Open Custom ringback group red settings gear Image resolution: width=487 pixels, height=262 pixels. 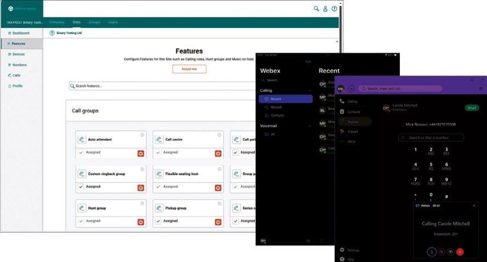(x=141, y=187)
